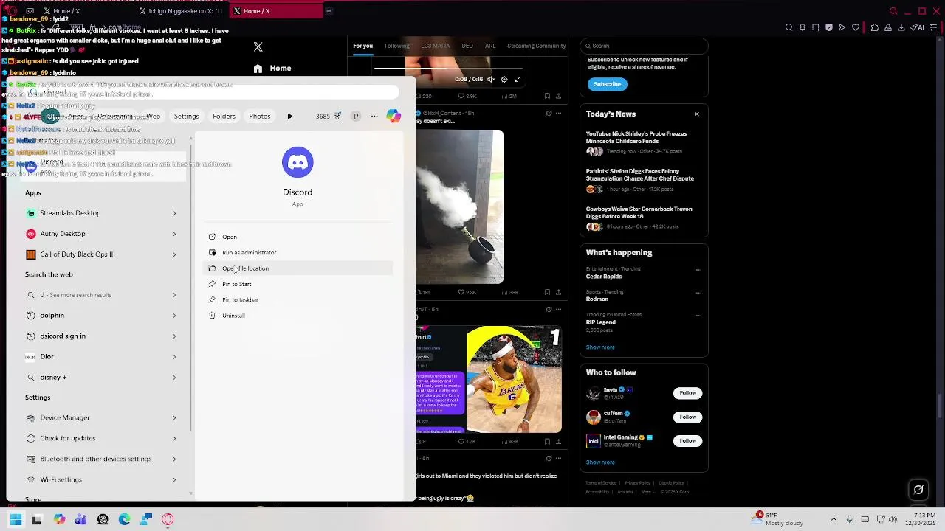Open the browser ad-blocker shield icon
Screen dimensions: 945x531
[829, 27]
